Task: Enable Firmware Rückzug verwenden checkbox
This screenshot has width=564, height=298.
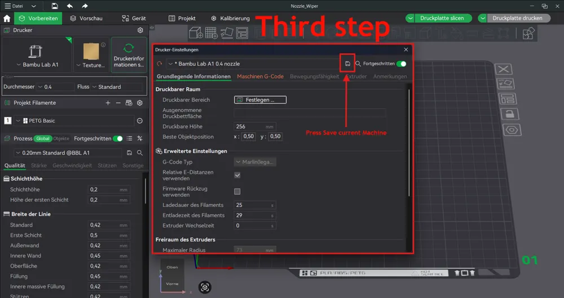Action: 237,192
